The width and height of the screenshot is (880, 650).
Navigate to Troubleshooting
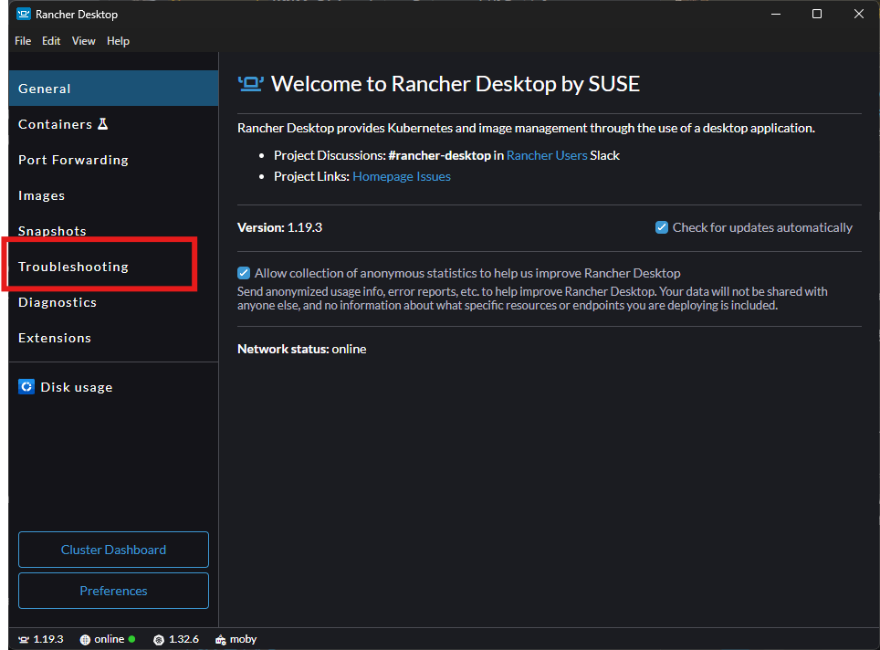coord(113,267)
